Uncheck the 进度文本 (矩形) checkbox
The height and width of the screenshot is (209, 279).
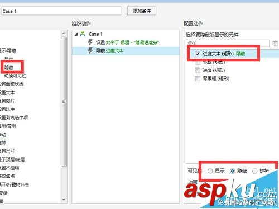pos(198,54)
